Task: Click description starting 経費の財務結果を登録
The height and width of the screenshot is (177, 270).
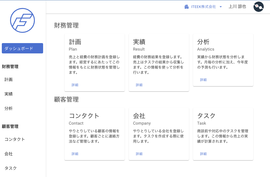Action: [x=158, y=65]
